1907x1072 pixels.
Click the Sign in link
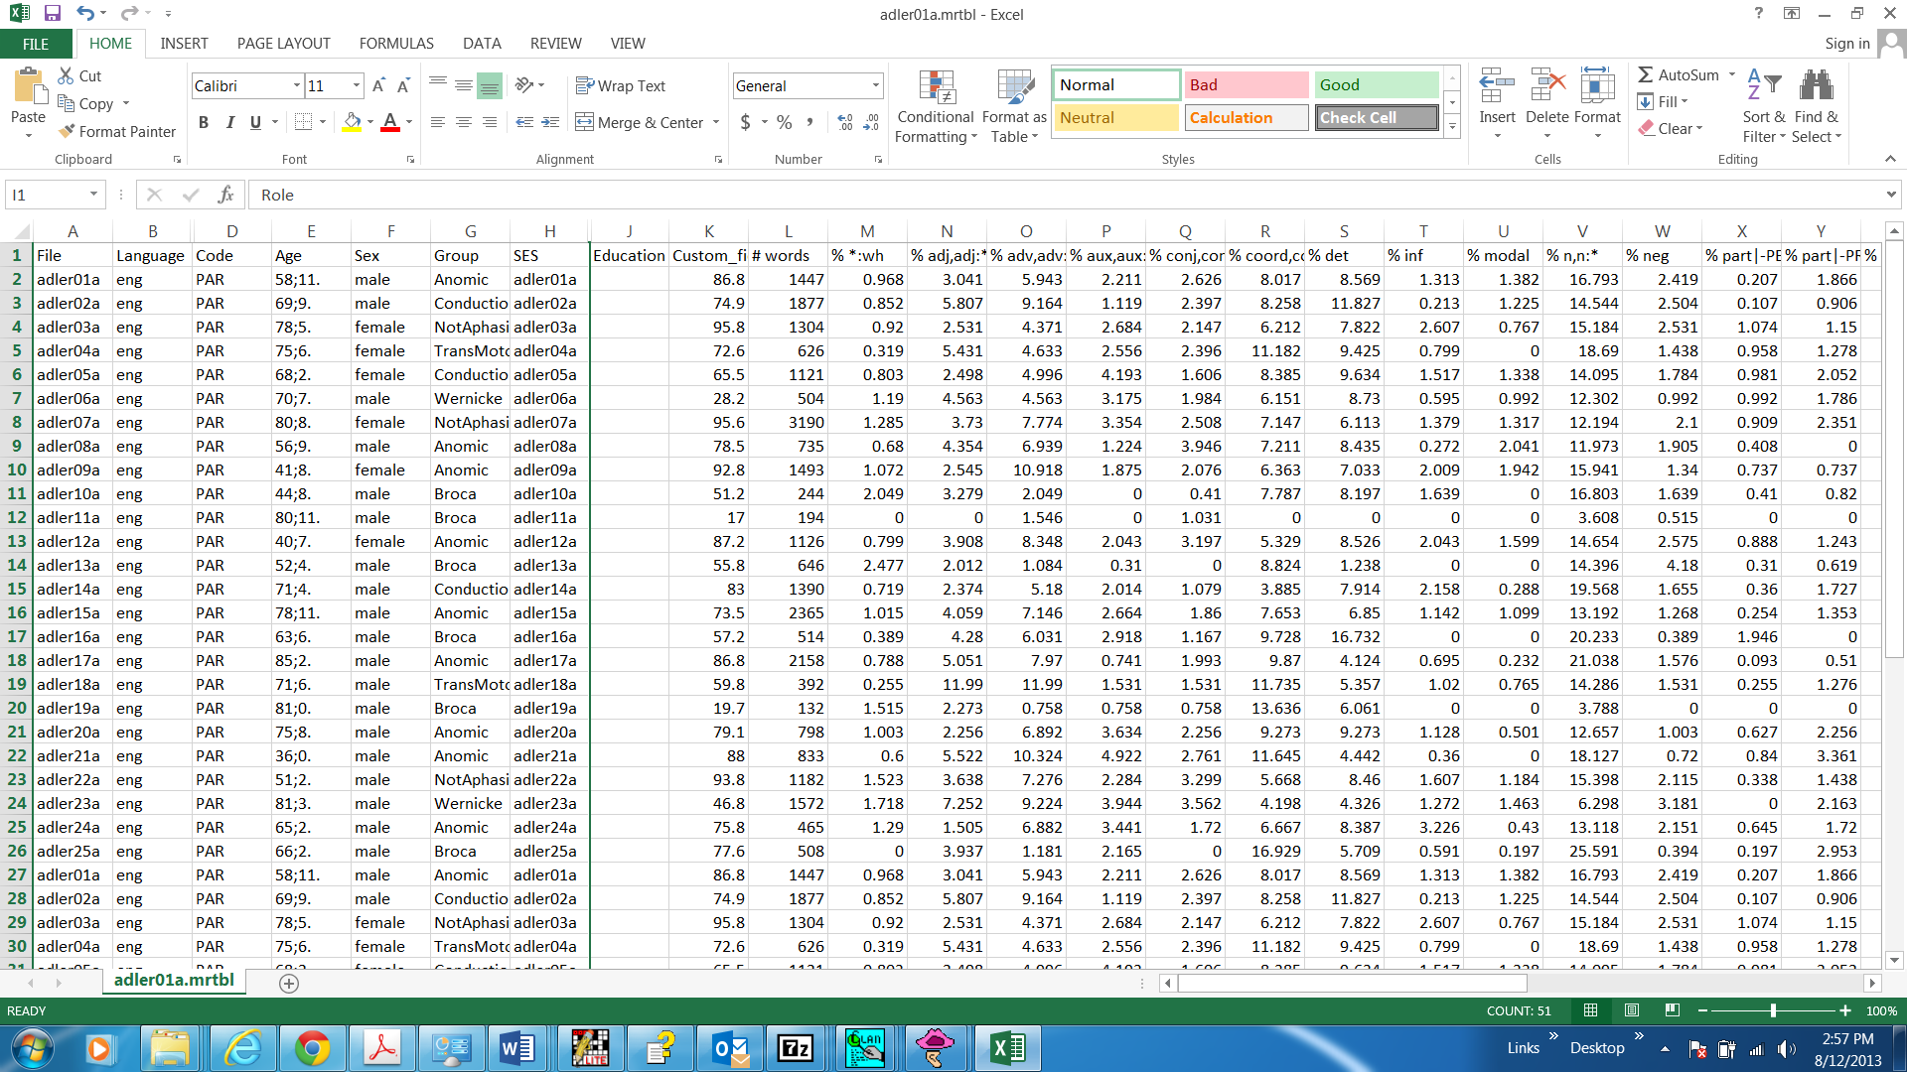[1846, 44]
